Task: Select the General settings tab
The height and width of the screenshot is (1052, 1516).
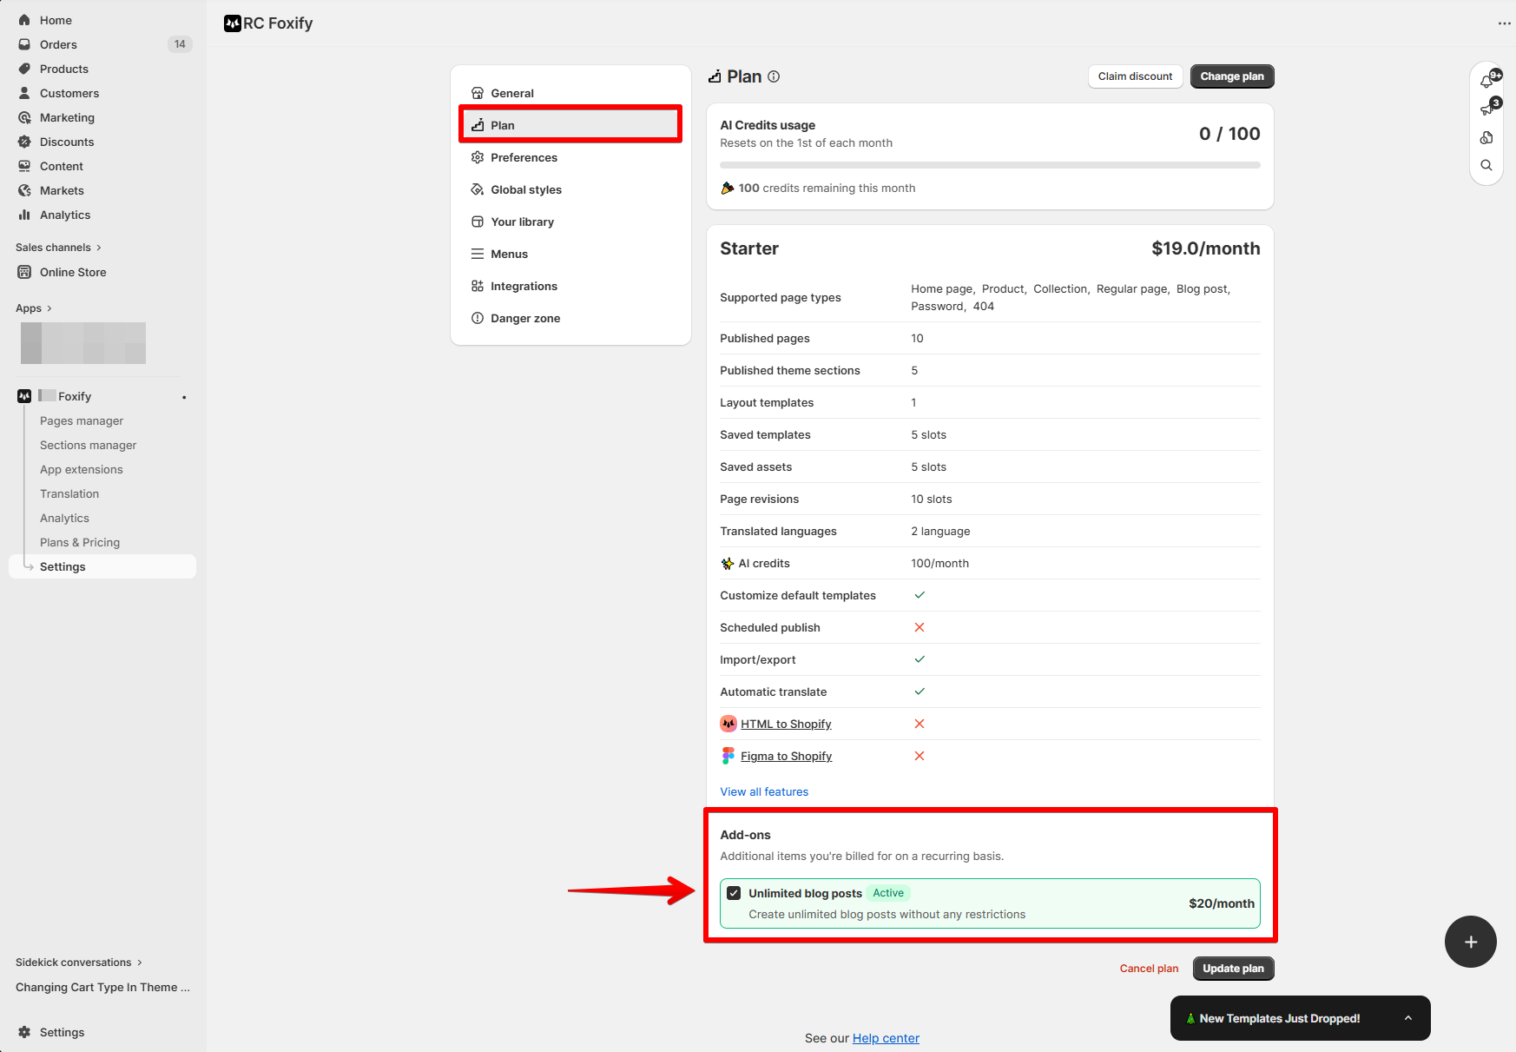Action: [570, 93]
